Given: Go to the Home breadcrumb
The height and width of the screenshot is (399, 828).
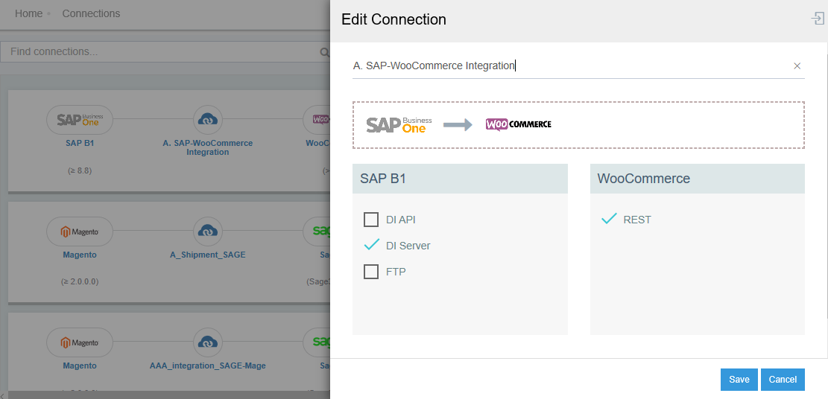Looking at the screenshot, I should pos(28,13).
